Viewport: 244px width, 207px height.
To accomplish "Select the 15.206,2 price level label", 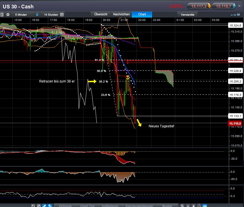I will 235,81.
